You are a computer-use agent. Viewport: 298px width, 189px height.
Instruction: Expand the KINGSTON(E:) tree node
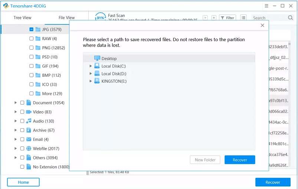click(91, 81)
